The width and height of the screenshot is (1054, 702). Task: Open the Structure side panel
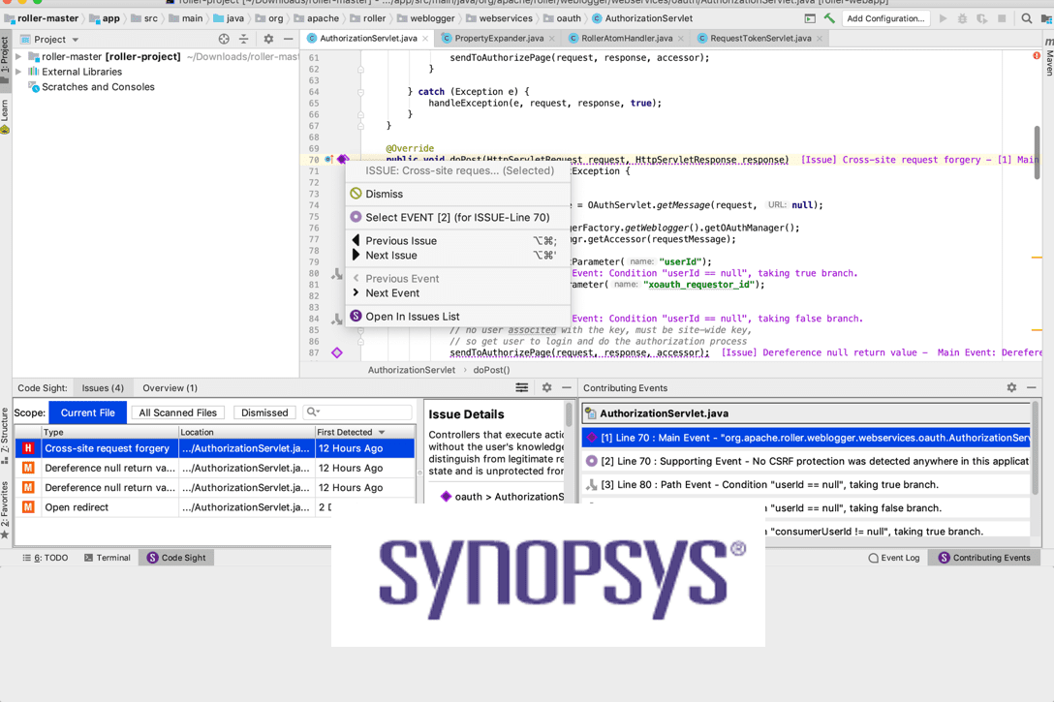5,436
